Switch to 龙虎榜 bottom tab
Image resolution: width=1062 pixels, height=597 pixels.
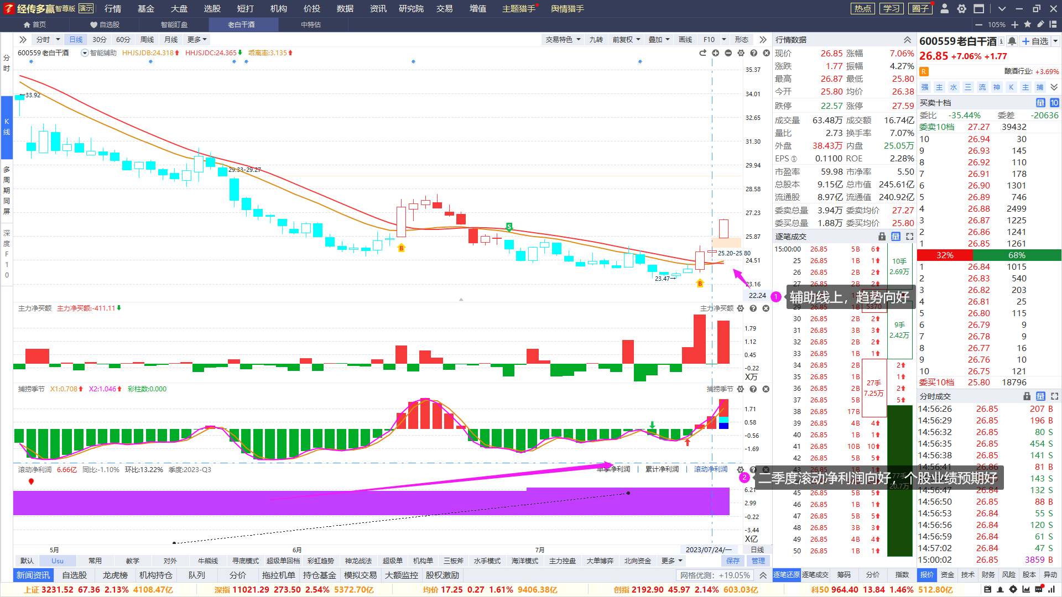pyautogui.click(x=115, y=575)
